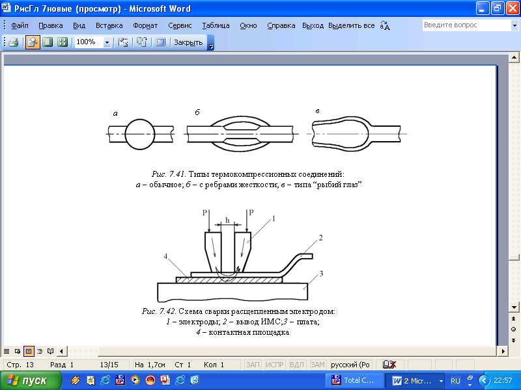Image resolution: width=521 pixels, height=390 pixels.
Task: Toggle ИСПР track changes indicator
Action: point(274,365)
